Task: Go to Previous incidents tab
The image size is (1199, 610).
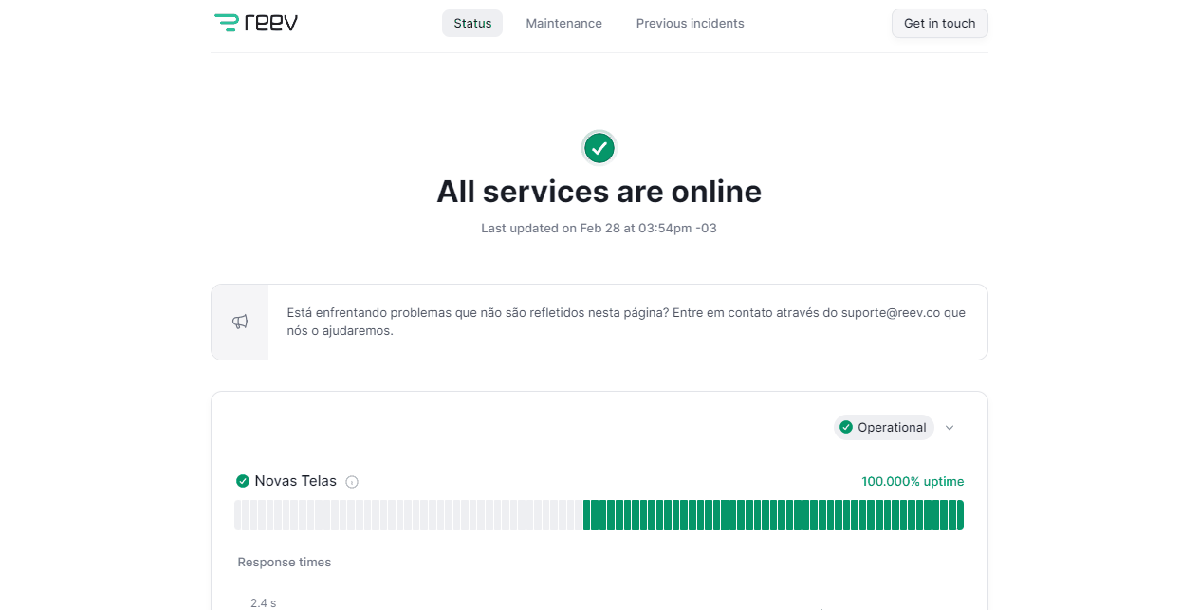Action: click(x=690, y=24)
